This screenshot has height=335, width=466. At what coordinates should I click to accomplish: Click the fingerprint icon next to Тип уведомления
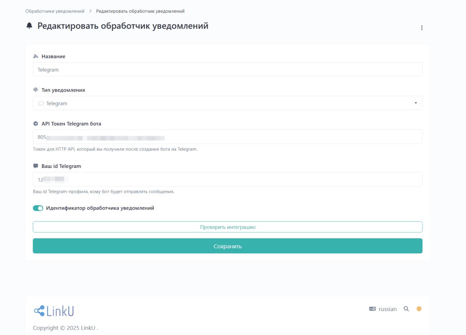(x=35, y=90)
